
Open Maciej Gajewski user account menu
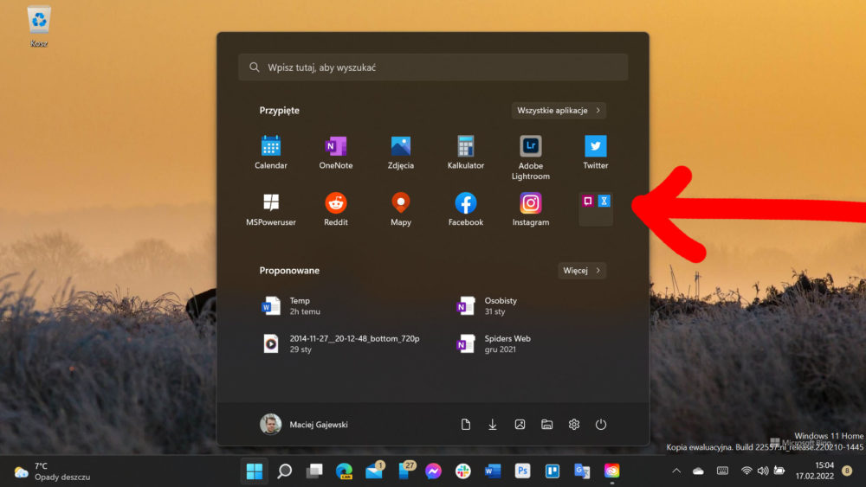[304, 424]
